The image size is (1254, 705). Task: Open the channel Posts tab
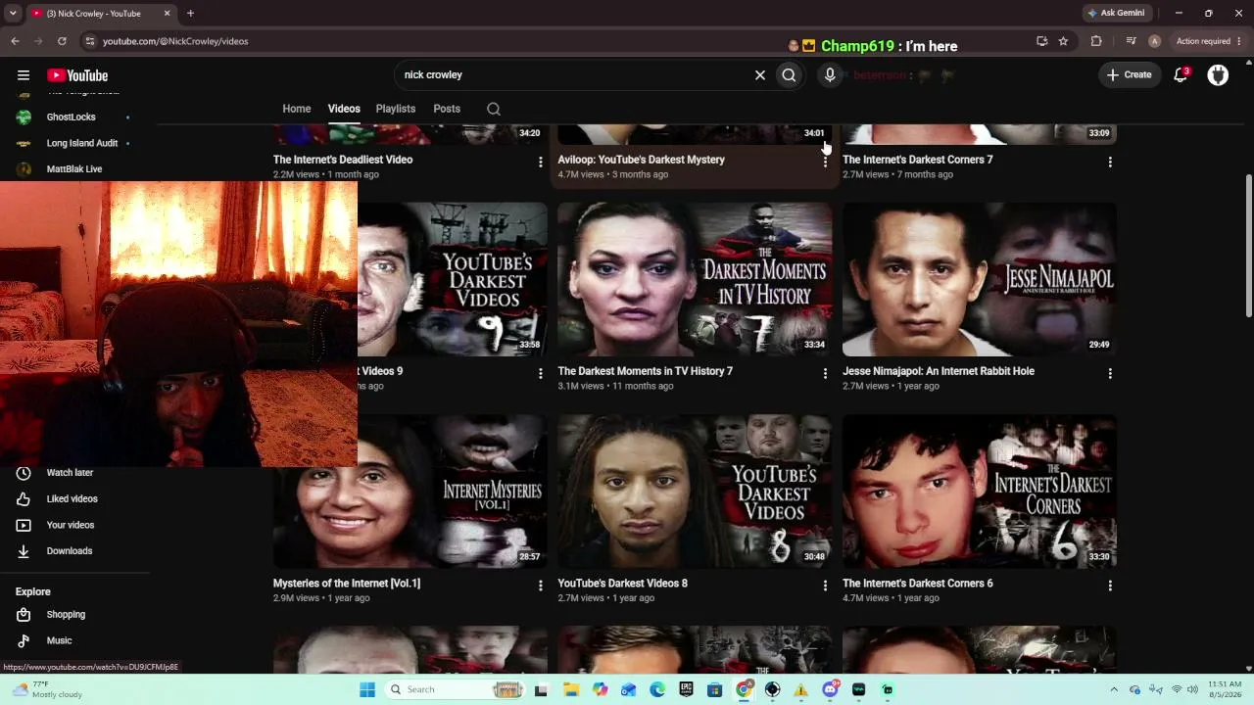(447, 109)
